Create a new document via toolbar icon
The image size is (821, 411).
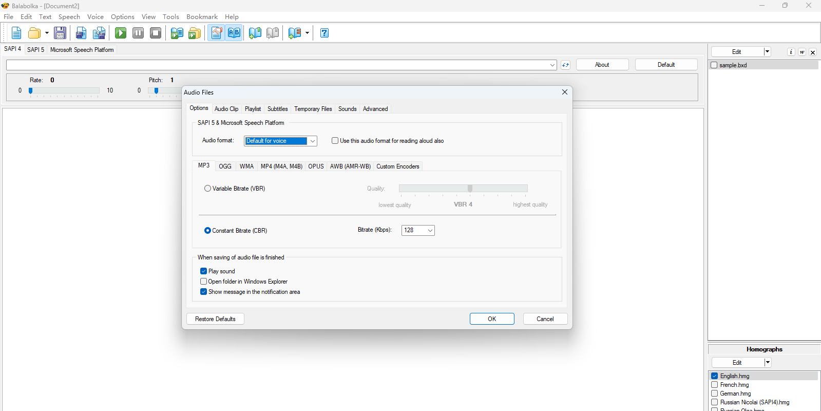16,33
